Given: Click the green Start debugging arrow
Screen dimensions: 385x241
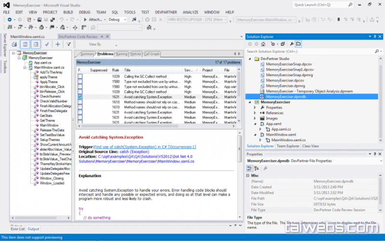Looking at the screenshot, I should (x=85, y=20).
